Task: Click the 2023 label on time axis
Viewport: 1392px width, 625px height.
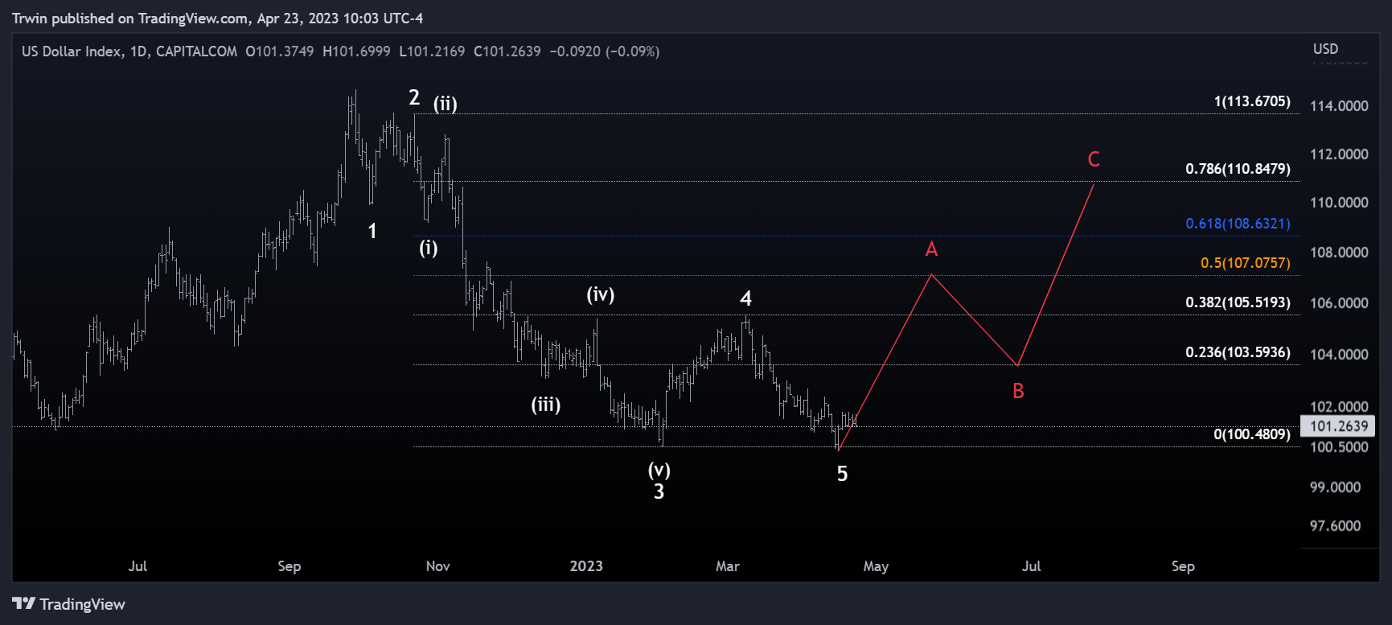Action: pos(586,566)
